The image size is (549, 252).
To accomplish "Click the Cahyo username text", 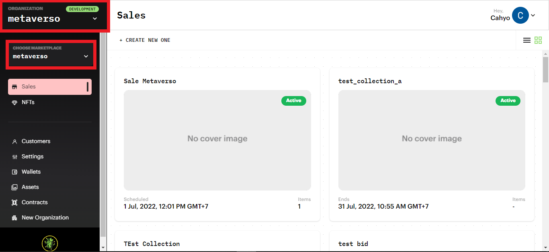I will click(500, 18).
